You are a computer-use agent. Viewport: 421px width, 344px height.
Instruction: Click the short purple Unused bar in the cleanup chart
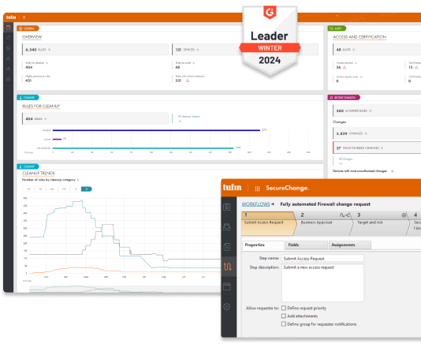pos(58,139)
